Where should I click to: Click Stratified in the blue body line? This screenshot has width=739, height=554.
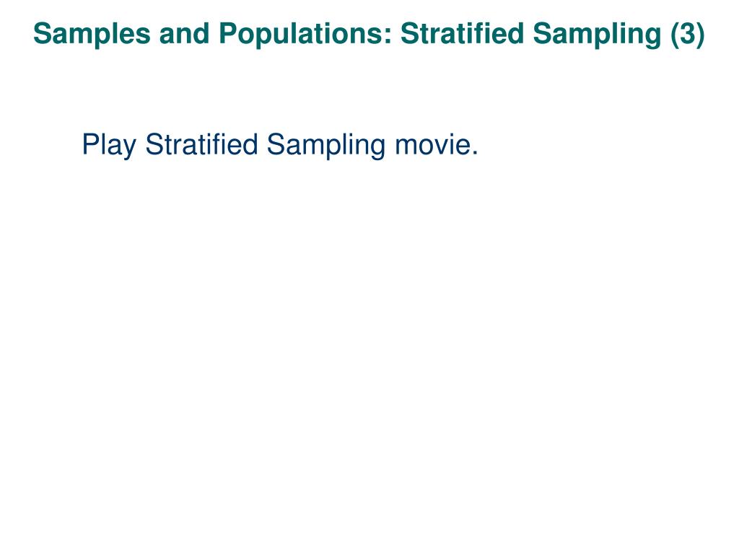click(201, 144)
